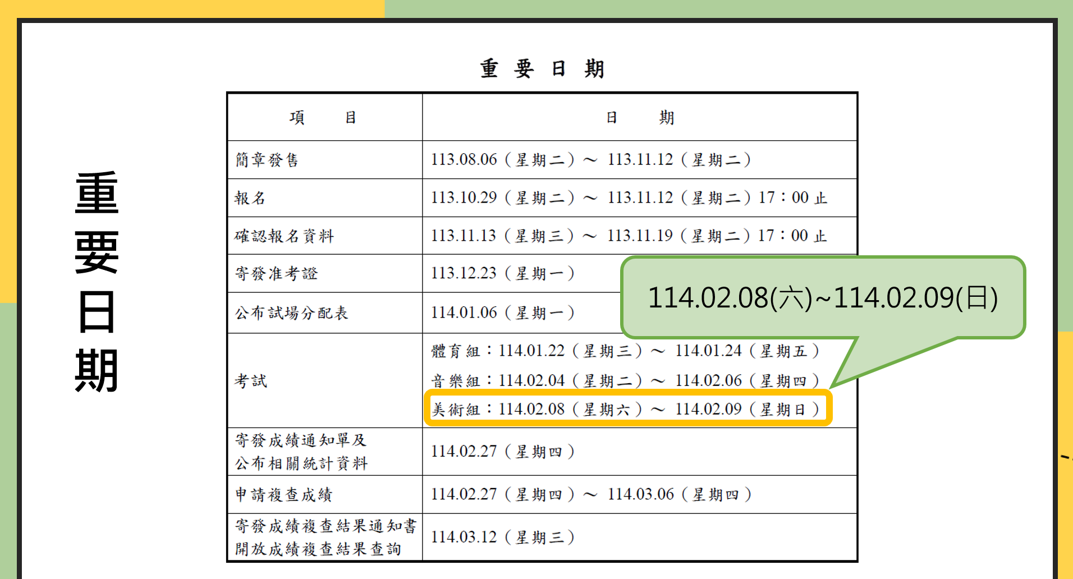This screenshot has width=1073, height=579.
Task: Click the 寄發成績通知單及公布相關統計資料 cell
Action: pos(301,452)
